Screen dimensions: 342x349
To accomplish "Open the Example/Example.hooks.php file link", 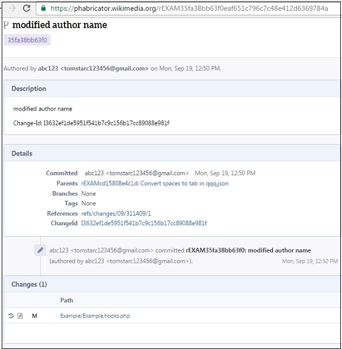I will pos(95,316).
